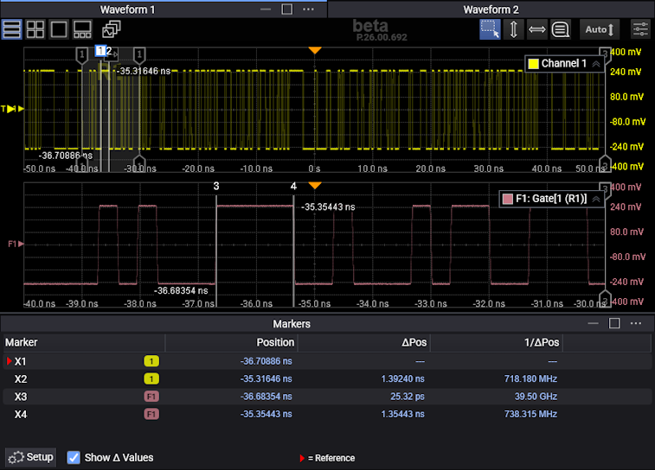Switch to the four-quadrant grid layout
The height and width of the screenshot is (470, 655).
[x=35, y=29]
